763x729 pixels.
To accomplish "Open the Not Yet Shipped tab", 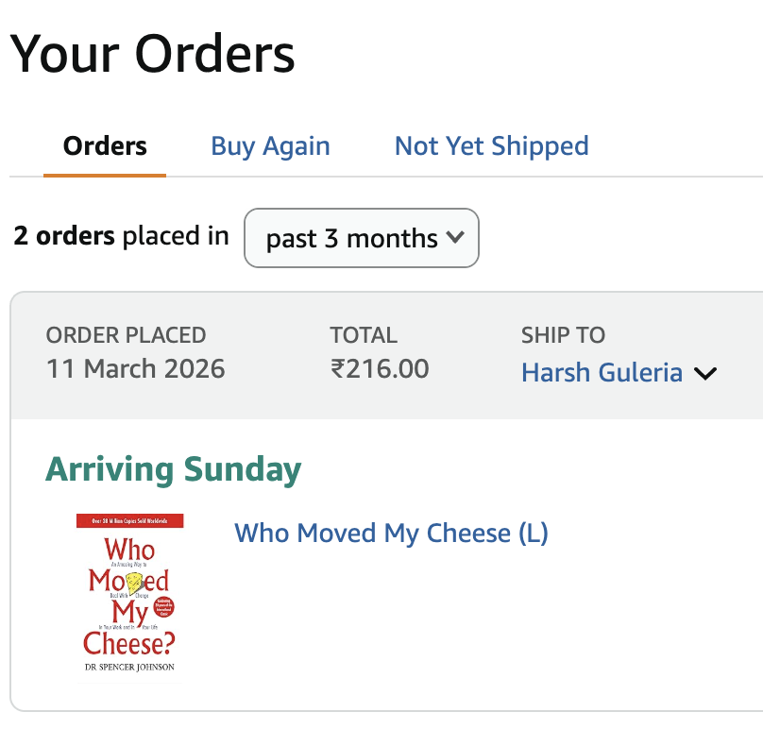I will pyautogui.click(x=491, y=146).
